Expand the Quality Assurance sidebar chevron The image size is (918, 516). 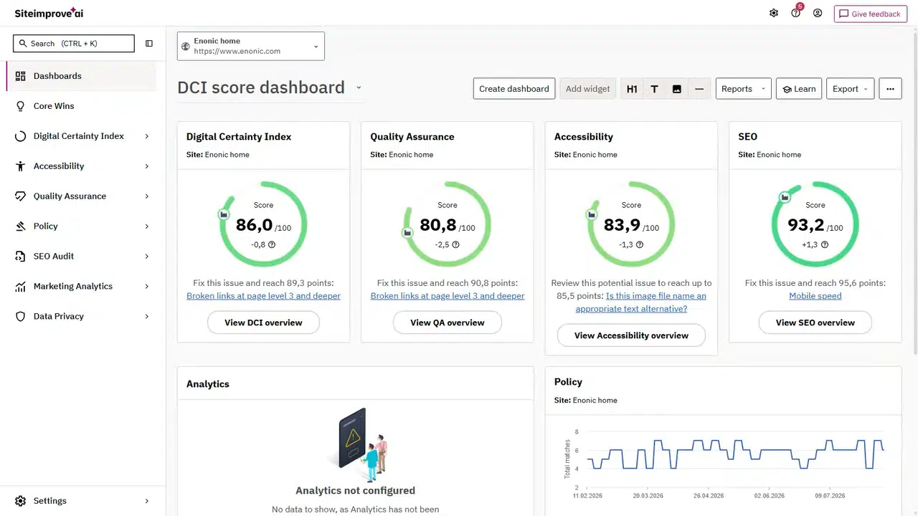147,196
